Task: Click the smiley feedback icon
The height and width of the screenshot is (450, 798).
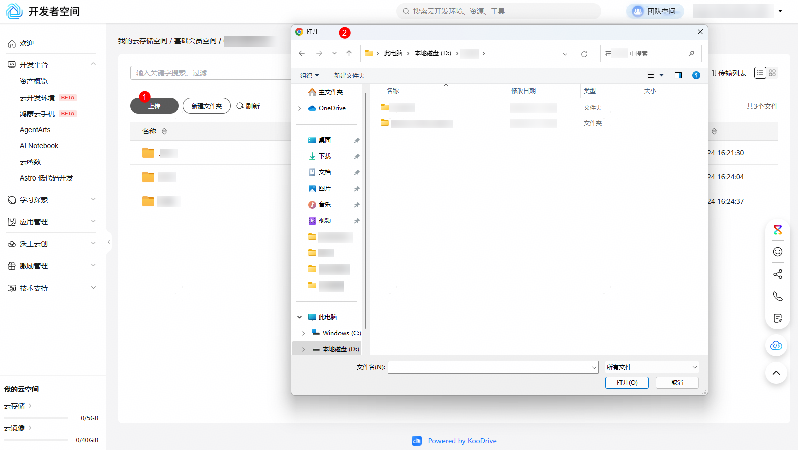Action: point(778,252)
